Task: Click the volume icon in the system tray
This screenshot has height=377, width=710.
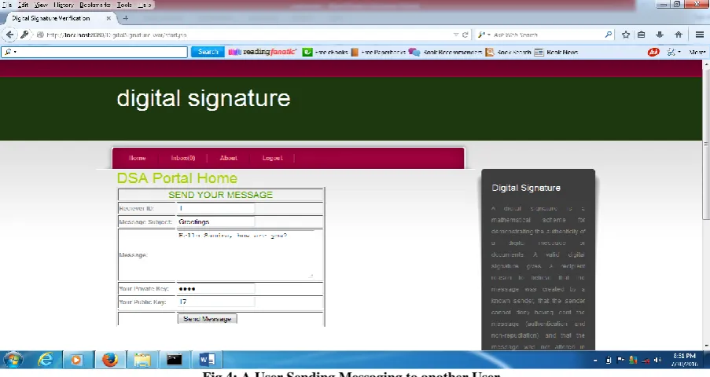Action: (x=658, y=361)
